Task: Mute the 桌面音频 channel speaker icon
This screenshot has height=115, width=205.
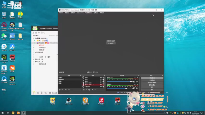Action: [x=134, y=88]
